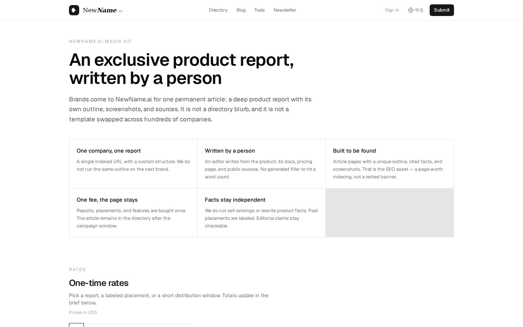Viewport: 523px width, 327px height.
Task: Click text 'Article pages with a unique outline'
Action: click(x=388, y=169)
